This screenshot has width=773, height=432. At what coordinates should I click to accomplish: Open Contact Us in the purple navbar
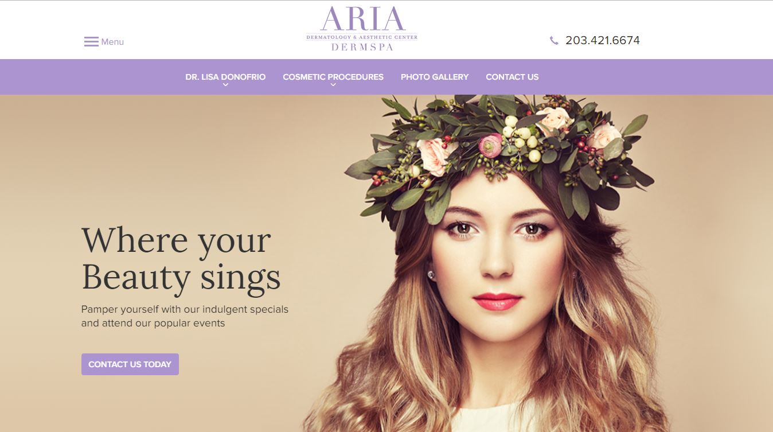(512, 77)
